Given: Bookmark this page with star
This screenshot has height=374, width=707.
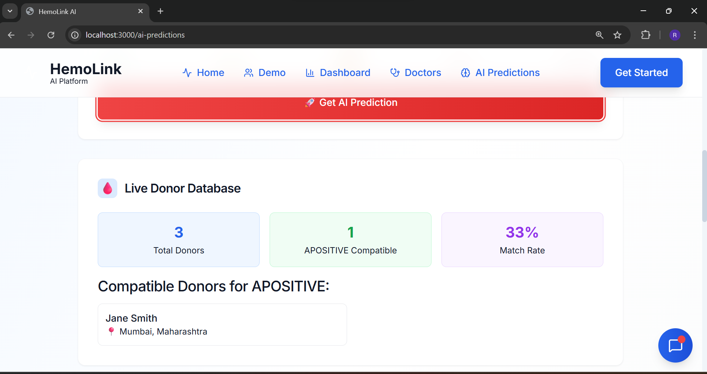Looking at the screenshot, I should coord(617,35).
